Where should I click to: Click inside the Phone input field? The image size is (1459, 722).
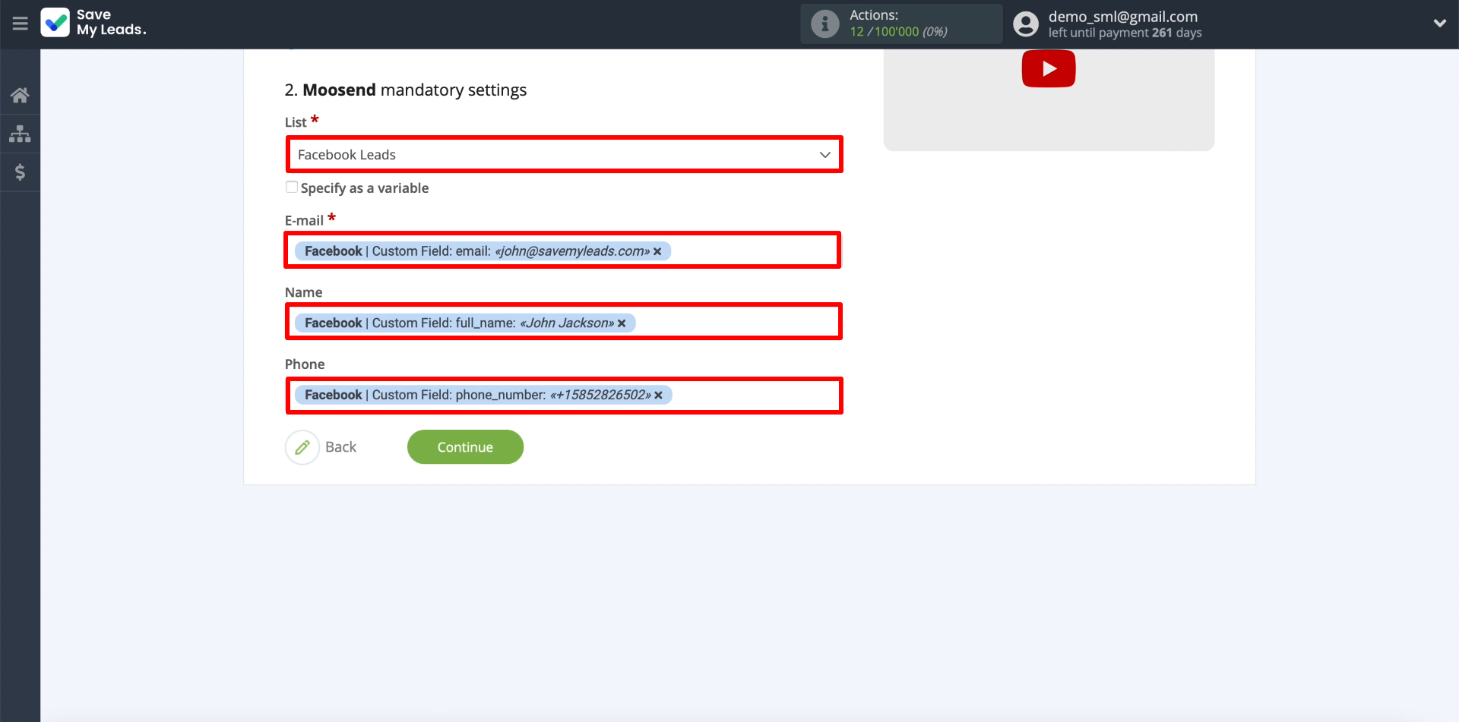(x=565, y=395)
